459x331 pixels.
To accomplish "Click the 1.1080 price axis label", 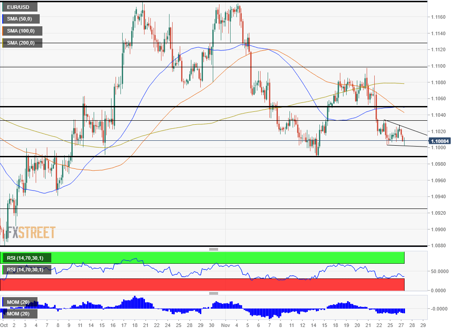I will point(438,82).
